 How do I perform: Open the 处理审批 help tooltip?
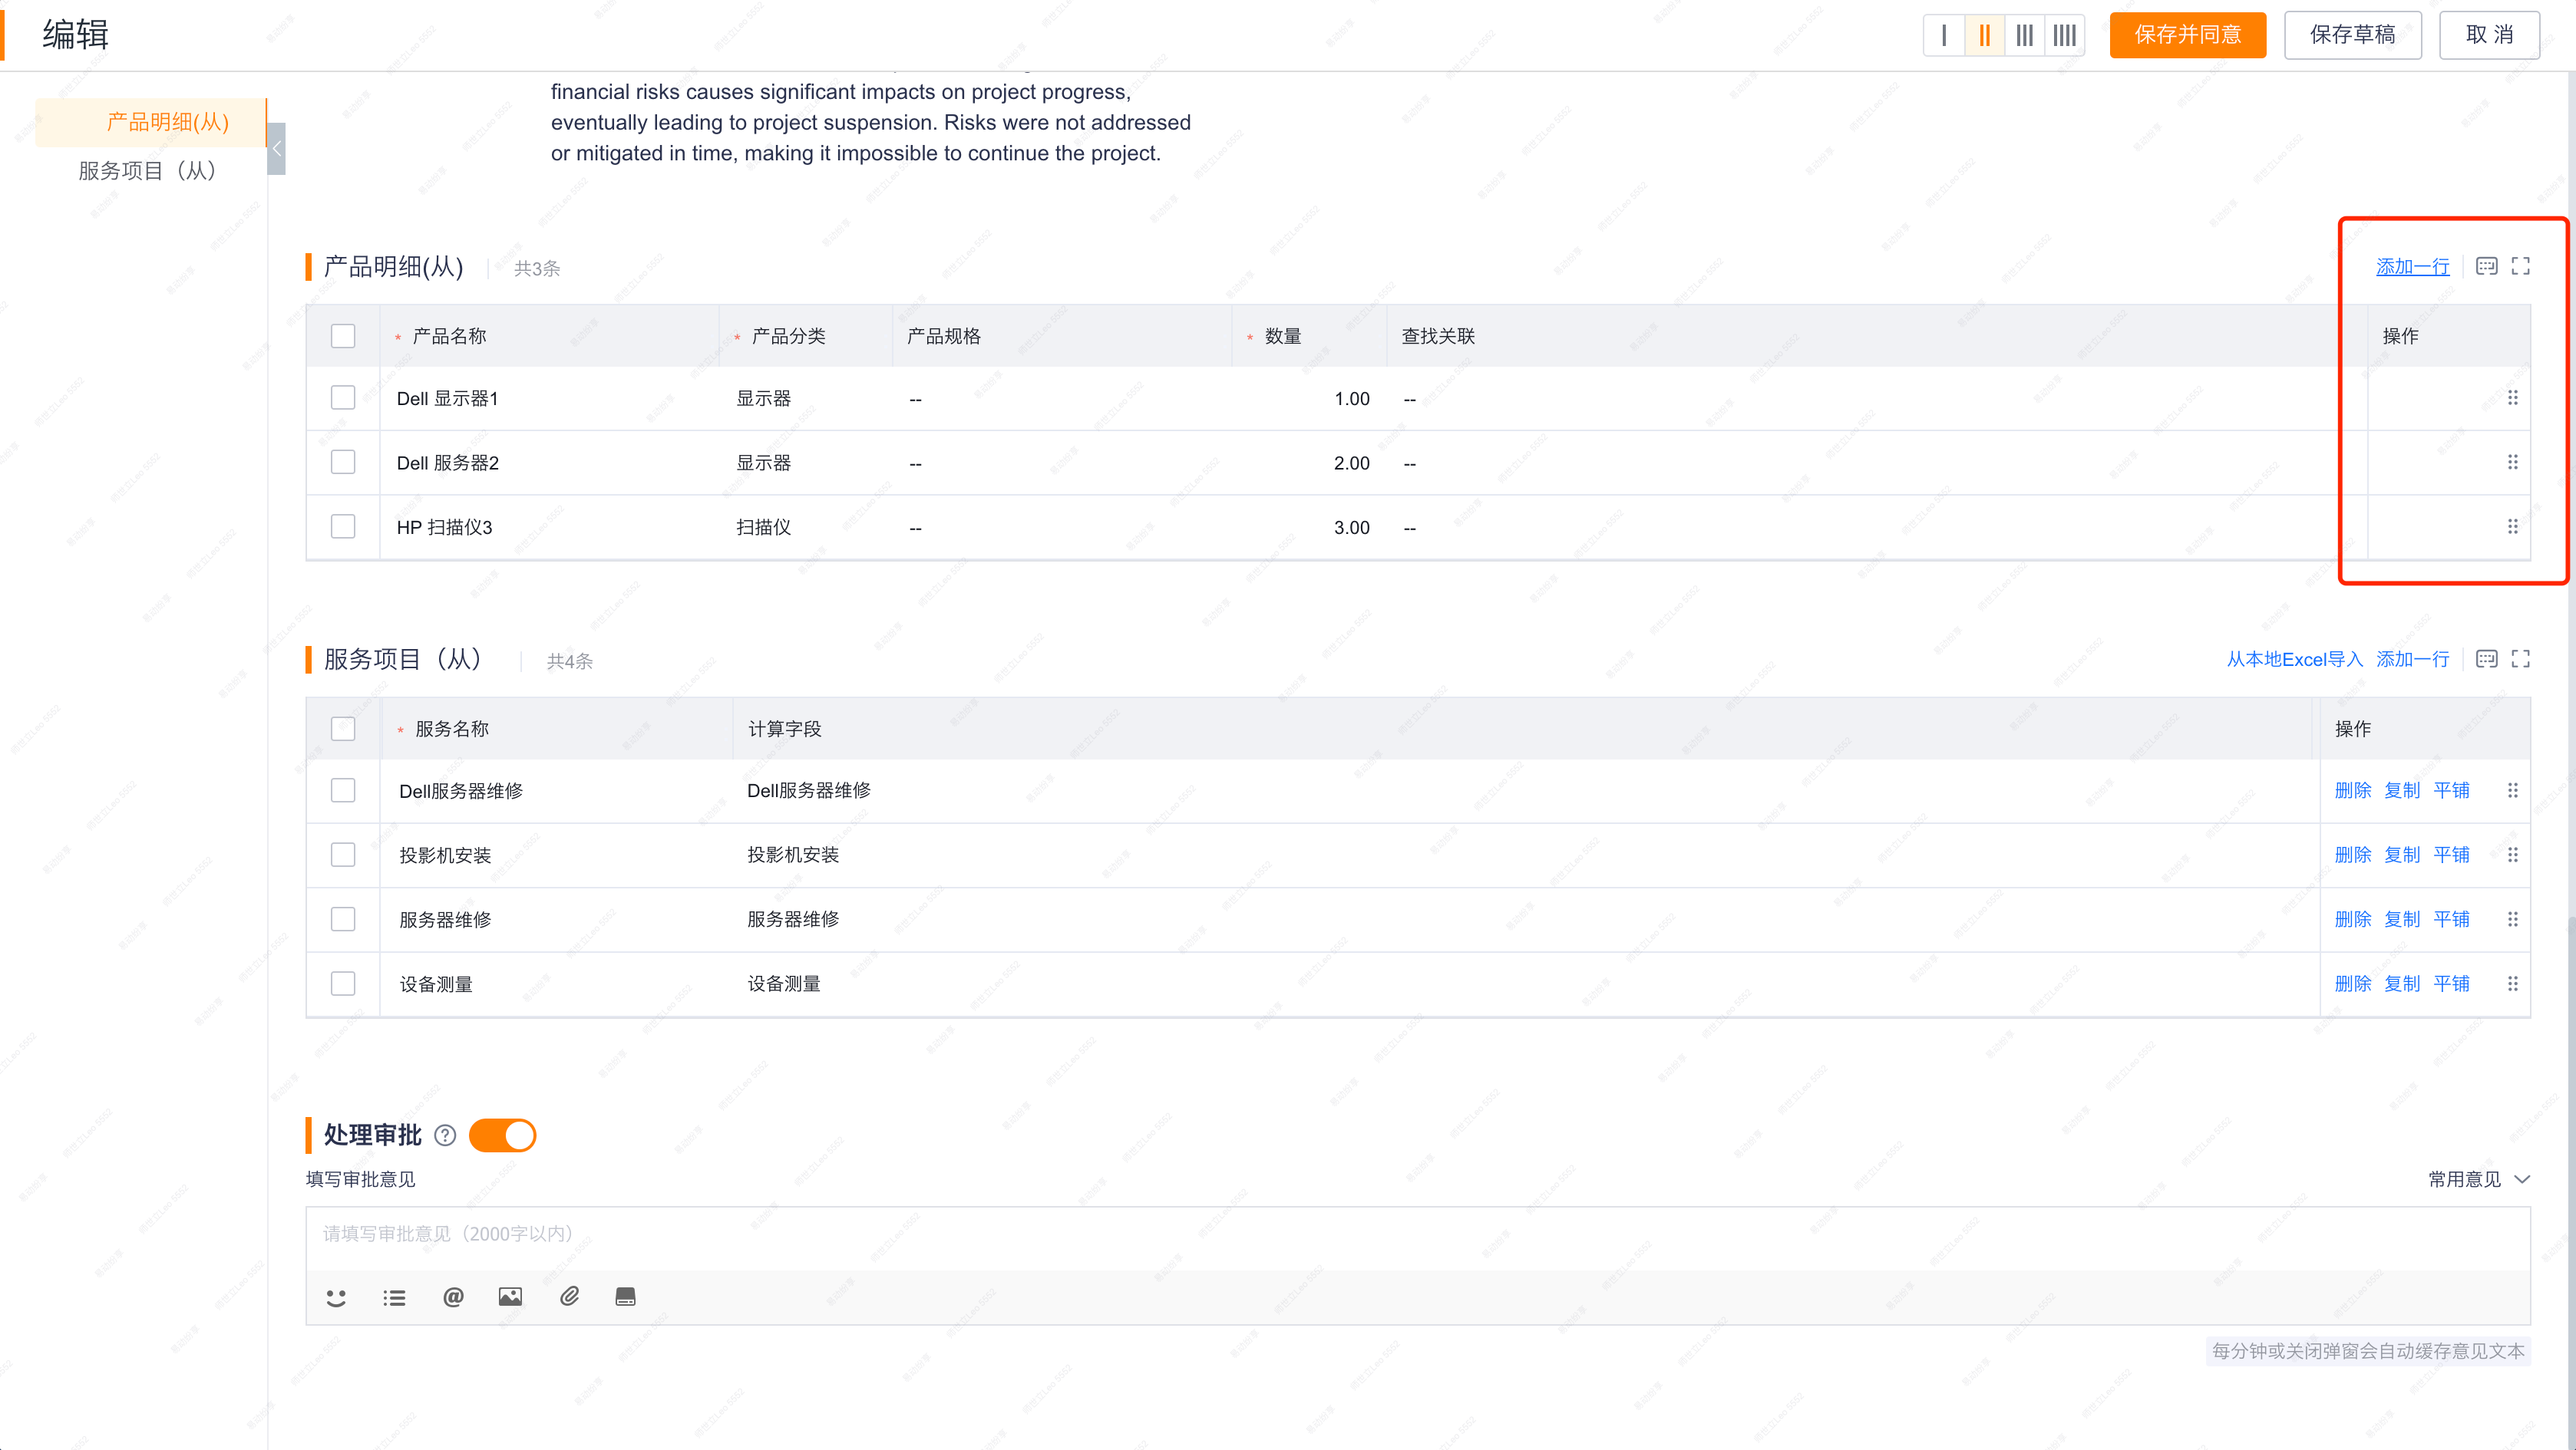(x=445, y=1135)
